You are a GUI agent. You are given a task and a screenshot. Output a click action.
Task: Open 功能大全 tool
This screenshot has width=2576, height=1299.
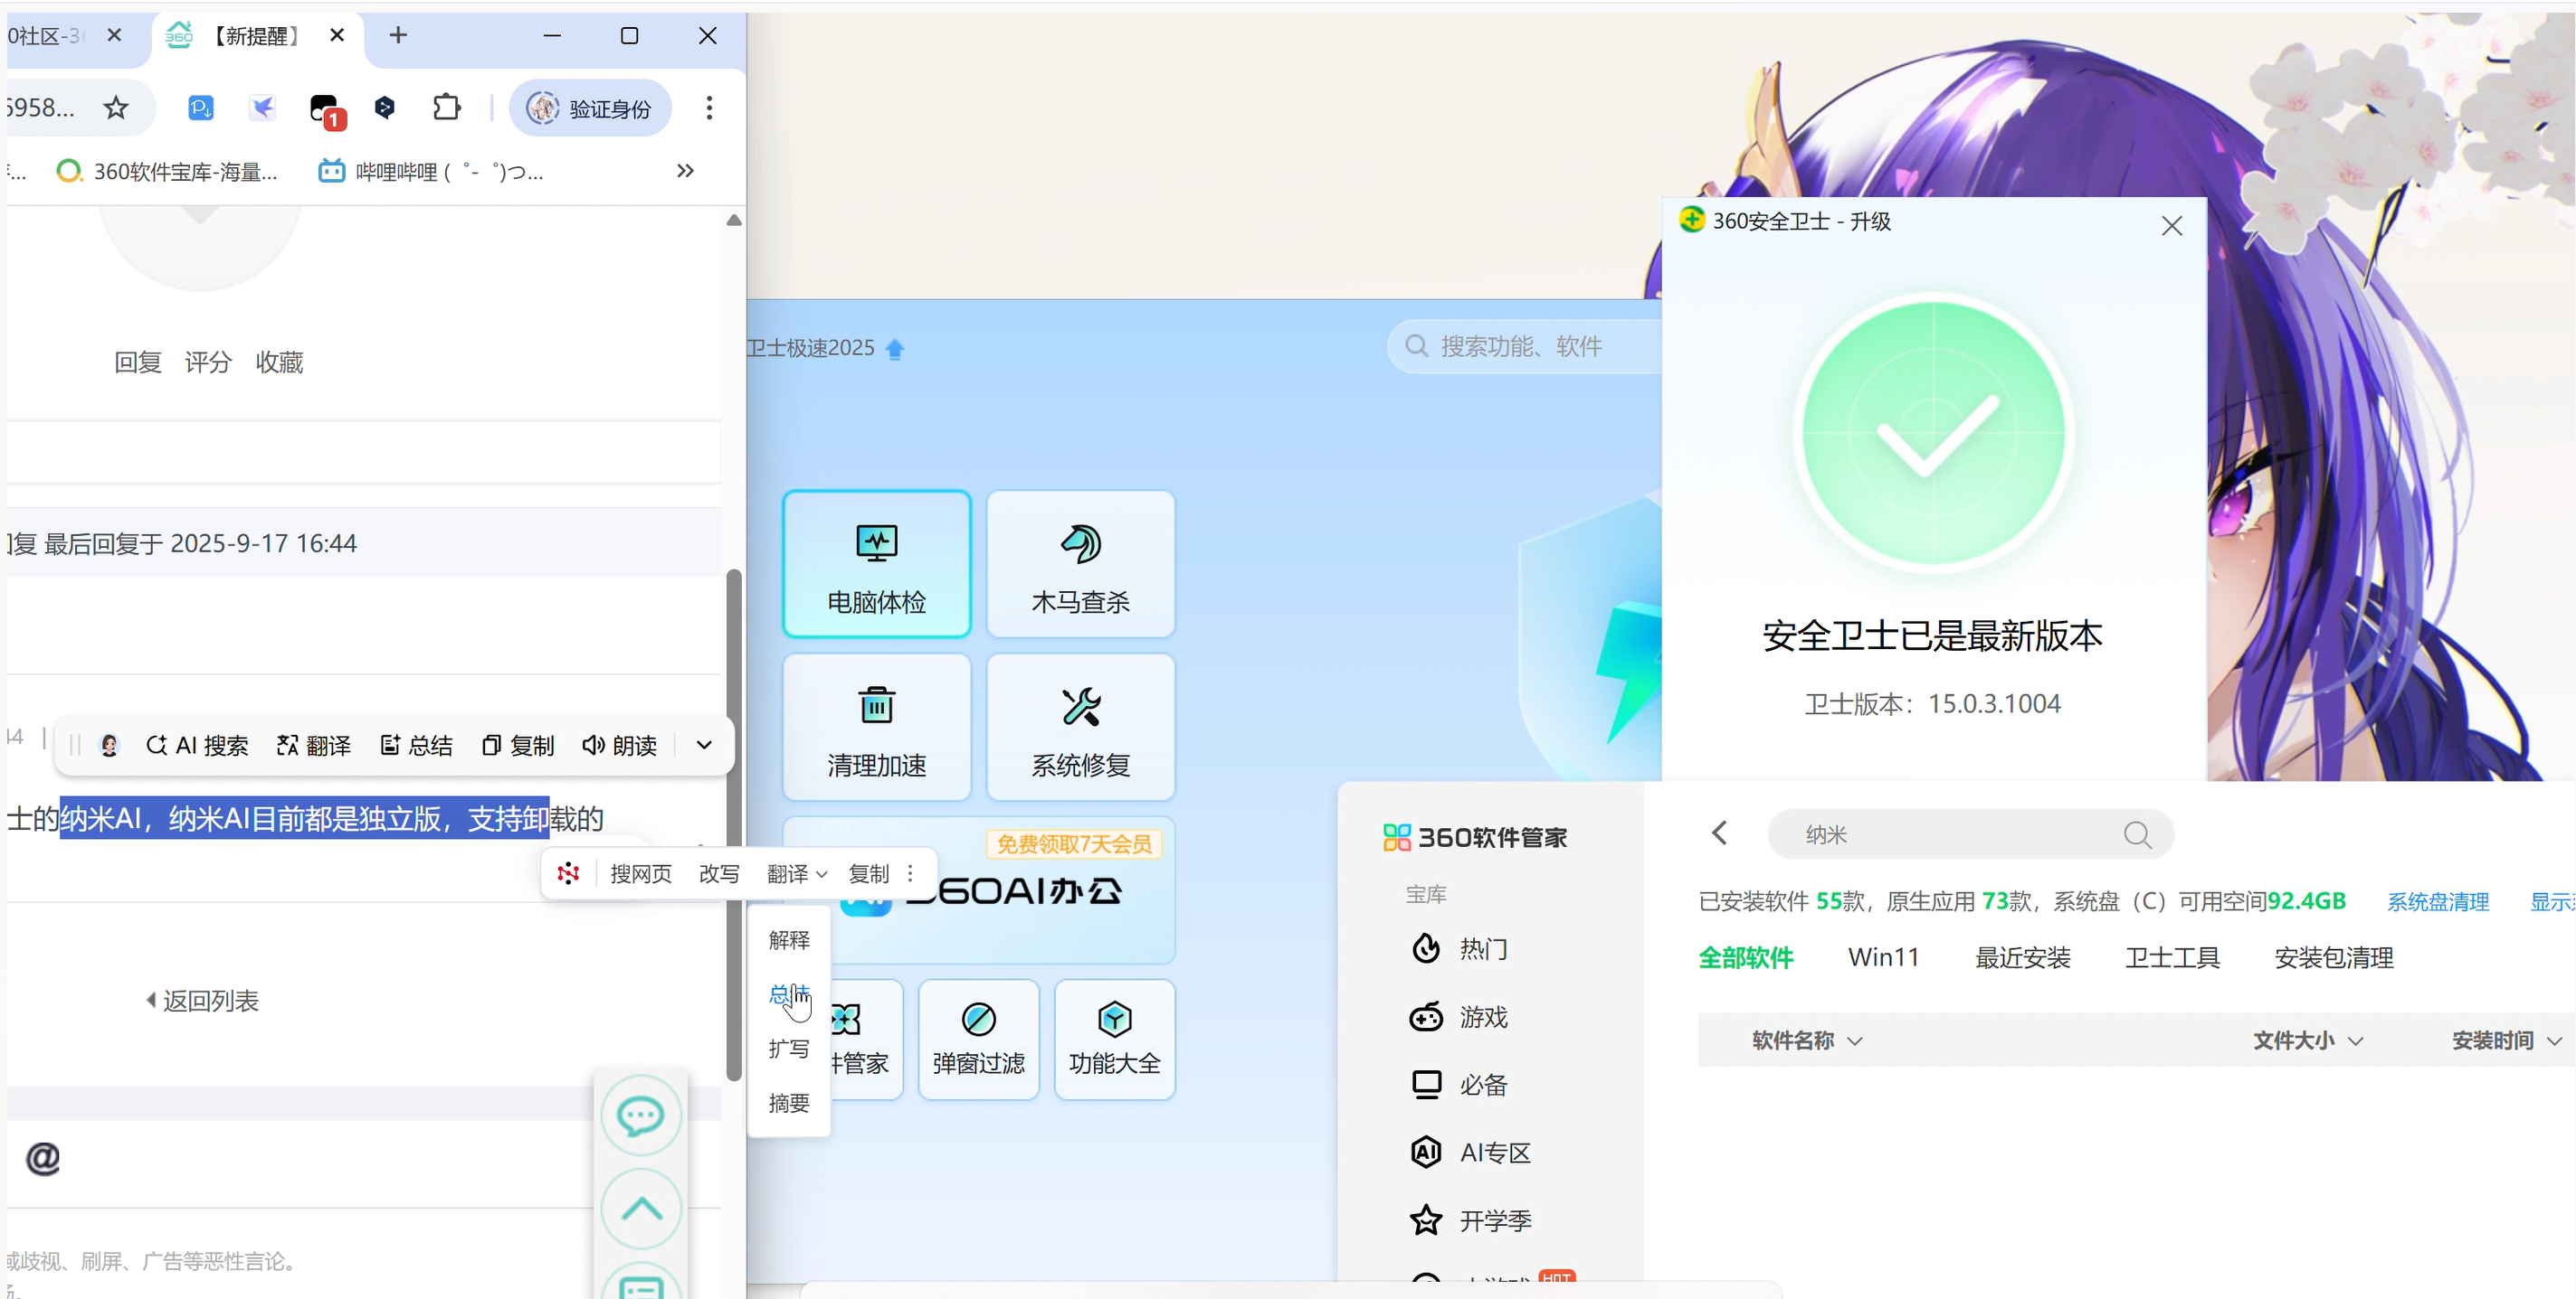(x=1114, y=1040)
